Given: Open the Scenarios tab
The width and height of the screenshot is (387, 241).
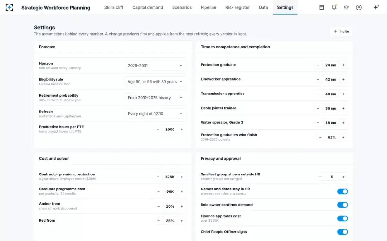Looking at the screenshot, I should click(x=182, y=7).
